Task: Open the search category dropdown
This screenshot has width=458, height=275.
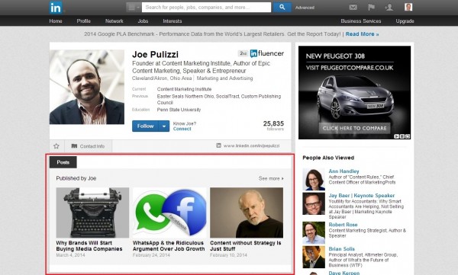Action: pos(134,8)
